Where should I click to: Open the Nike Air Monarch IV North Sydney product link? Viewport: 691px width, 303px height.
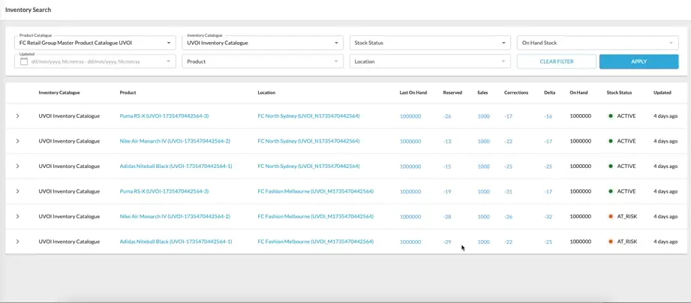(175, 141)
